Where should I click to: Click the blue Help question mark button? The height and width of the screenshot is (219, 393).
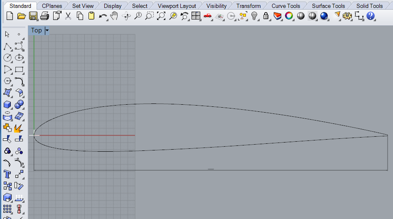point(371,16)
